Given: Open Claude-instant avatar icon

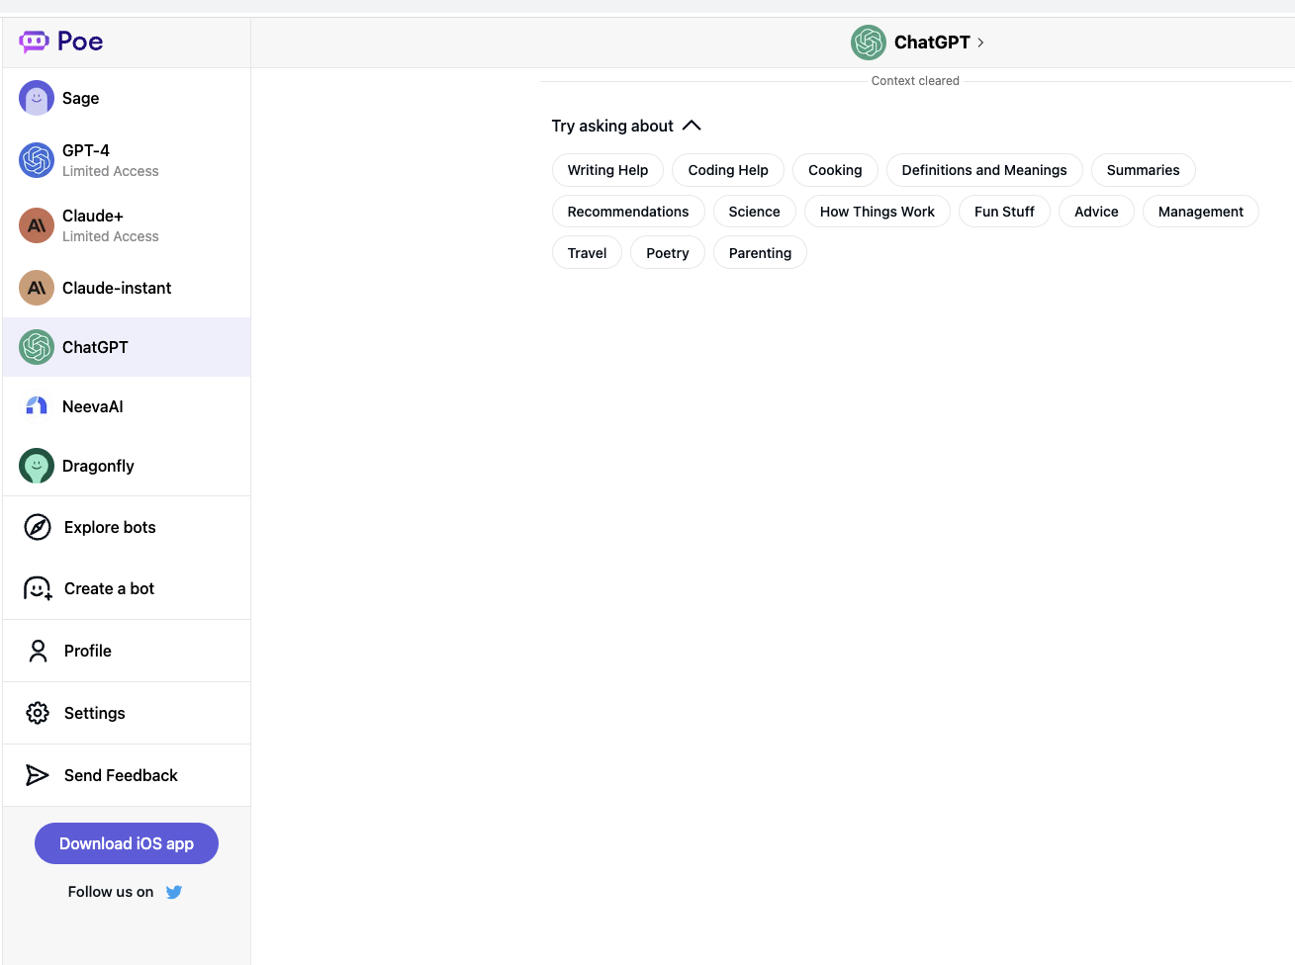Looking at the screenshot, I should [37, 288].
